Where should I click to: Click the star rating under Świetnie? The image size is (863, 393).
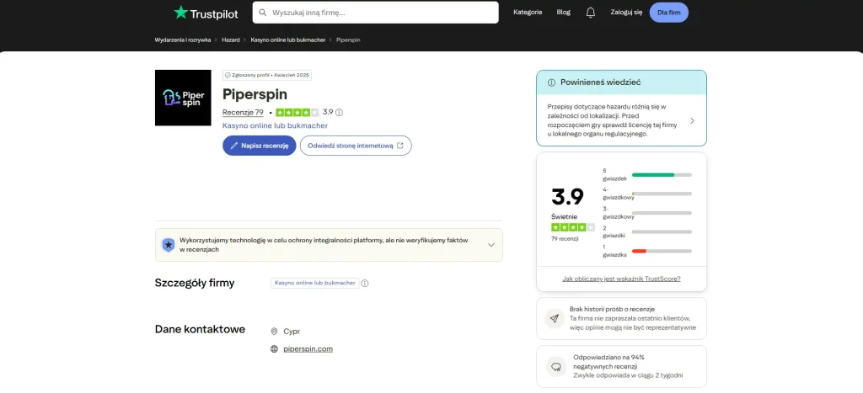tap(573, 227)
